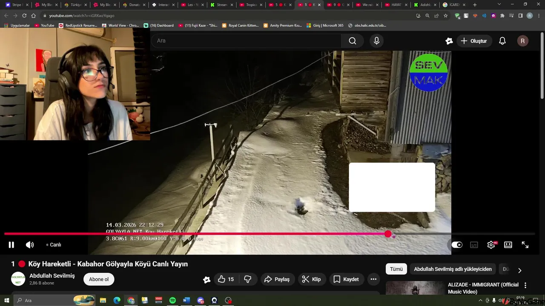Create a clip with Klip button
This screenshot has height=306, width=545.
[x=311, y=279]
